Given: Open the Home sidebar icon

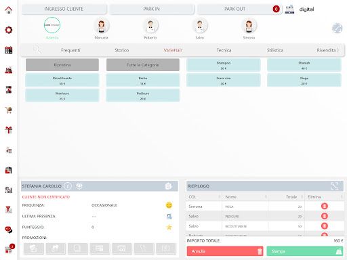Looking at the screenshot, I should (9, 10).
